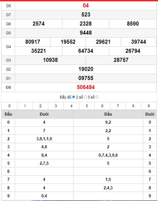Click digit filter tab 9
158x201 pixels.
[149, 106]
